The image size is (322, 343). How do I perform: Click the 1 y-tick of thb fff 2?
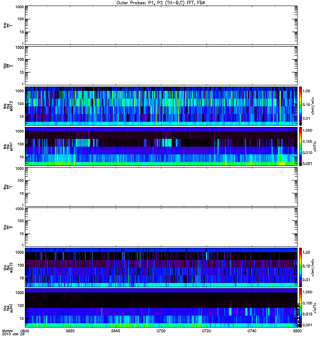23,84
